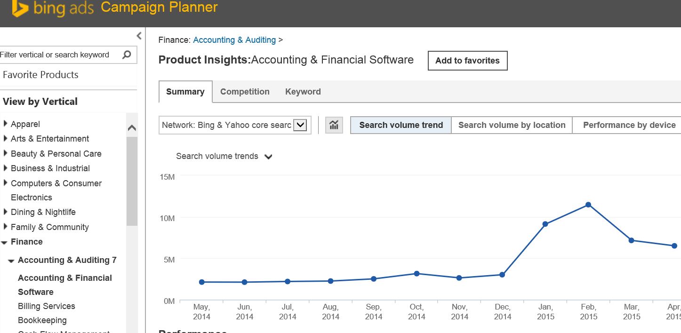The width and height of the screenshot is (681, 333).
Task: Switch to the Summary tab
Action: pyautogui.click(x=185, y=92)
